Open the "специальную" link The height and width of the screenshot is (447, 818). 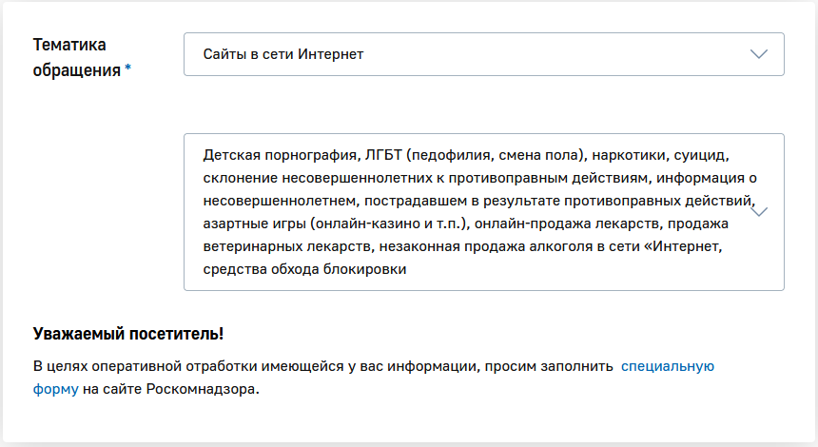tap(667, 365)
